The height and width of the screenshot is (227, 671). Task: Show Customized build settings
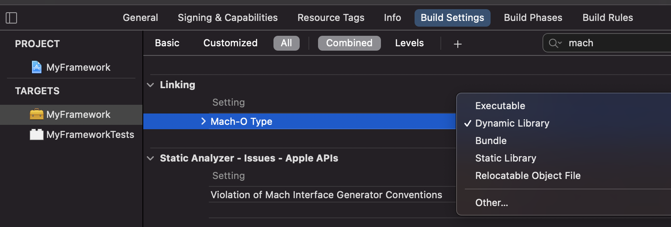click(x=230, y=43)
